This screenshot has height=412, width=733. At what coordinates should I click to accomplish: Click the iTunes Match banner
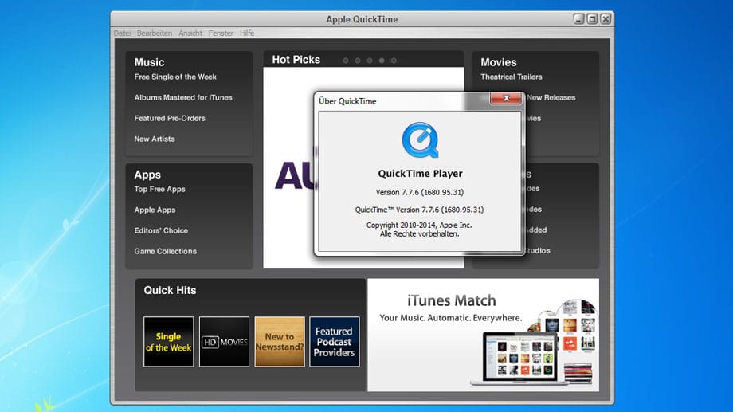tap(483, 335)
